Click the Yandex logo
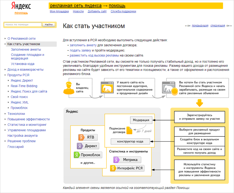Image resolution: width=234 pixels, height=193 pixels. [21, 6]
